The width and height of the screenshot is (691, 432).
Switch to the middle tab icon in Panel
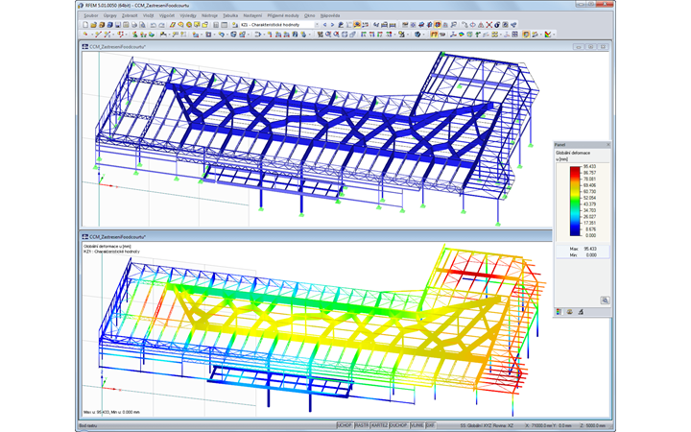[570, 312]
